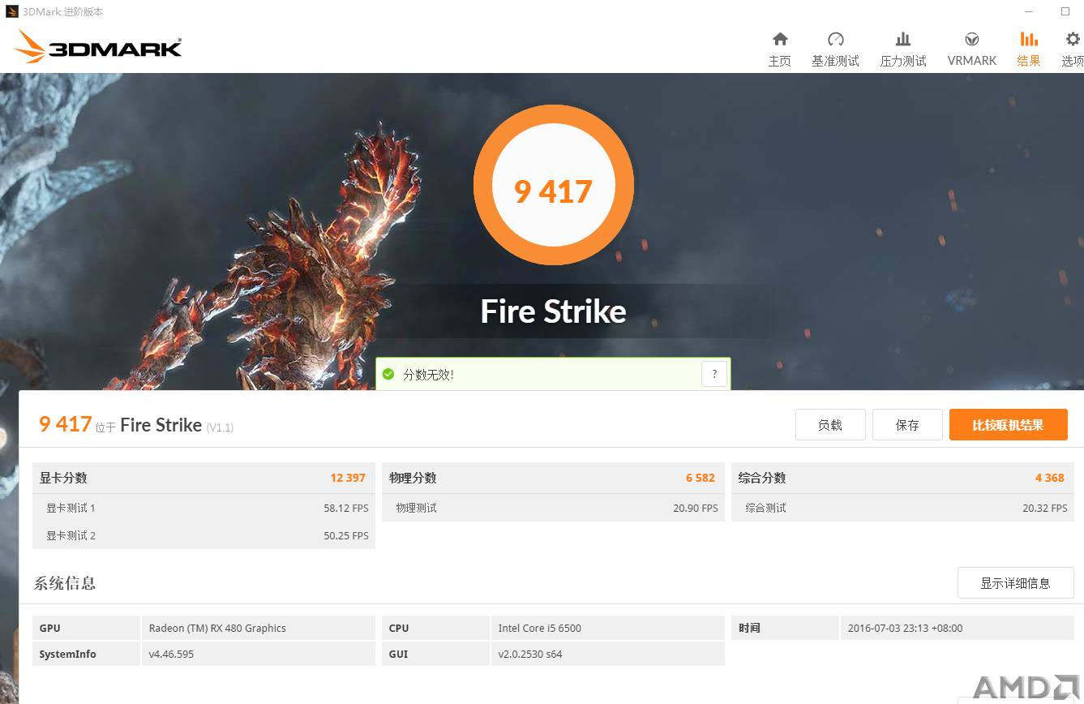Click the question mark help button
The width and height of the screenshot is (1084, 704).
coord(714,374)
